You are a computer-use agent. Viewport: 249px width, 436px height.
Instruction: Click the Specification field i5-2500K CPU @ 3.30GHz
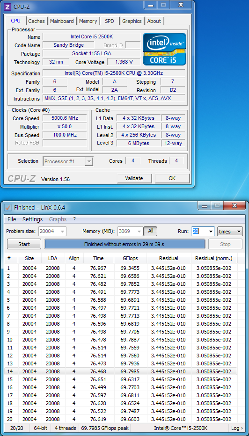click(114, 73)
